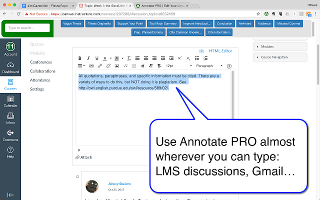The image size is (320, 200).
Task: Expand the Modules section
Action: tap(280, 46)
